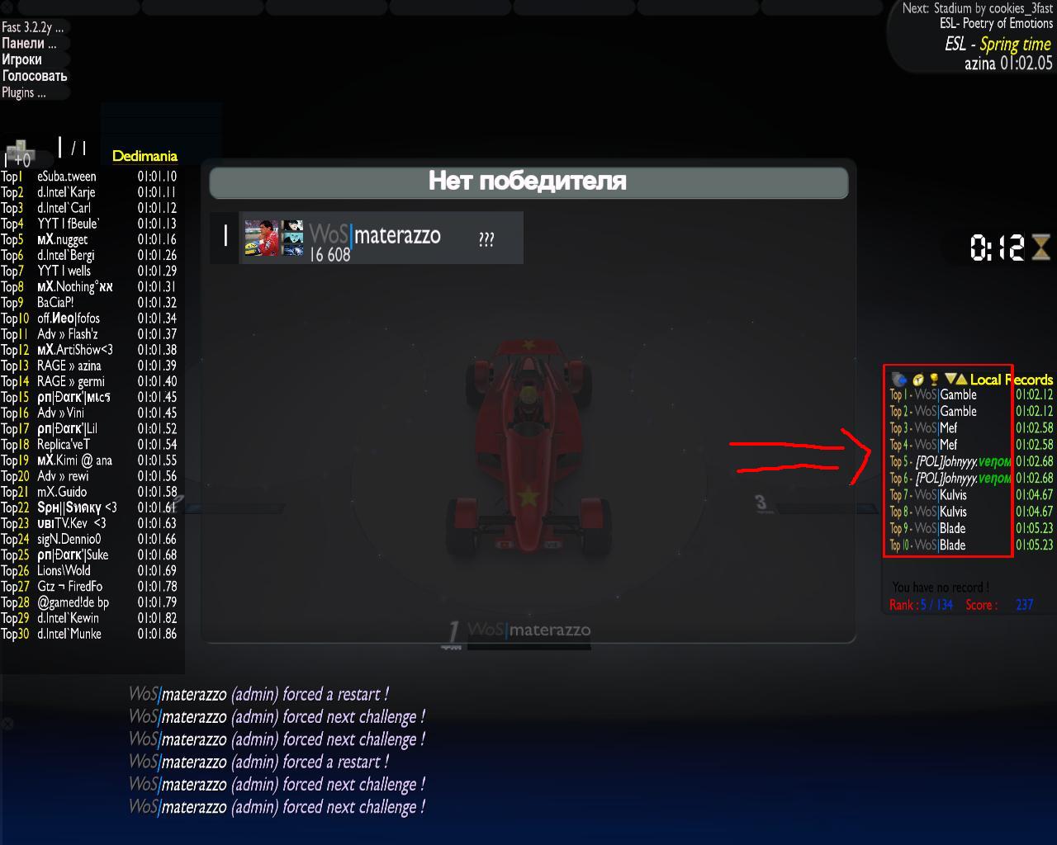This screenshot has width=1057, height=845.
Task: Click the hourglass icon beside the 0:12 timer
Action: pos(1040,248)
